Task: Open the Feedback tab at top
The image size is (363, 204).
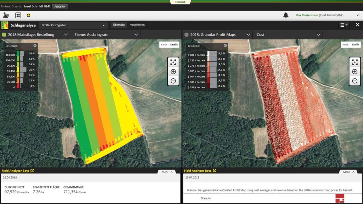Action: [x=180, y=2]
